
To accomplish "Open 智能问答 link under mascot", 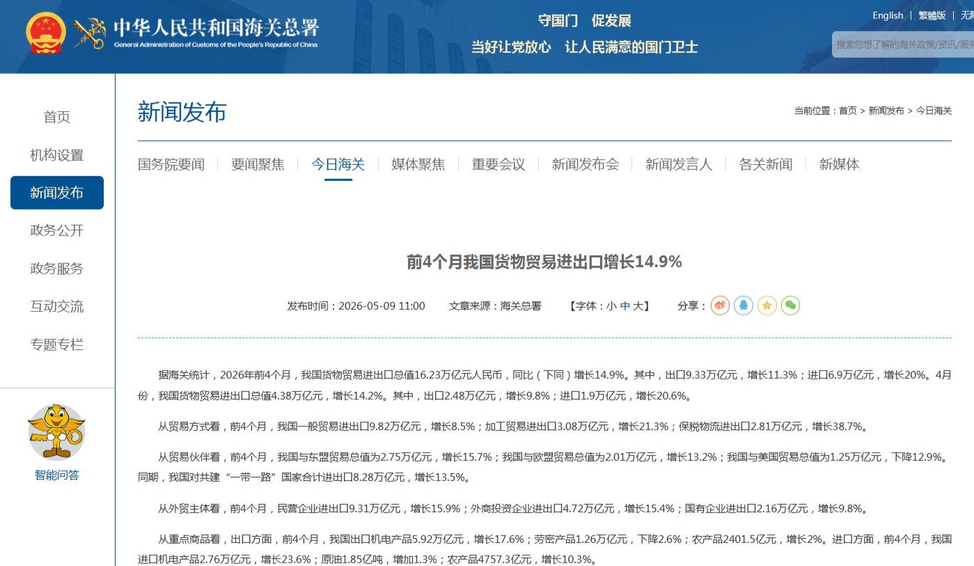I will pyautogui.click(x=57, y=475).
